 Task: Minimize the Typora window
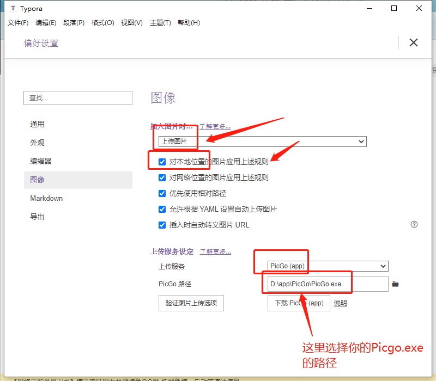click(370, 8)
